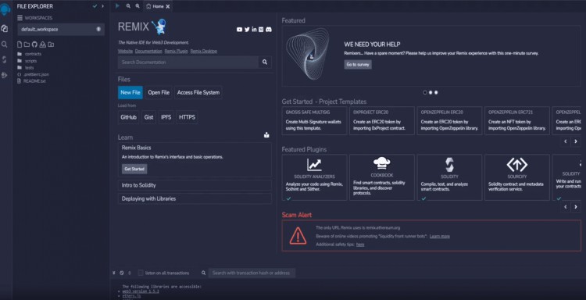Show previous project templates arrow
586x300 pixels.
pos(566,141)
